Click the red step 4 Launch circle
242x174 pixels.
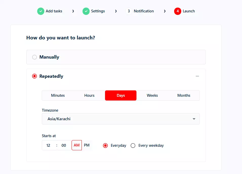178,11
